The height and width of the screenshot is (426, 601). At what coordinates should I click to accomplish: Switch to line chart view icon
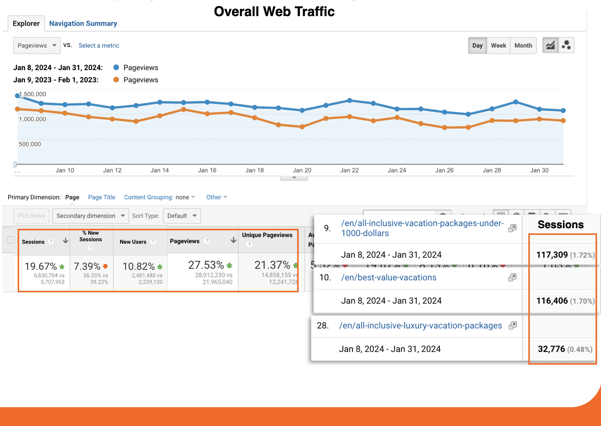click(551, 46)
